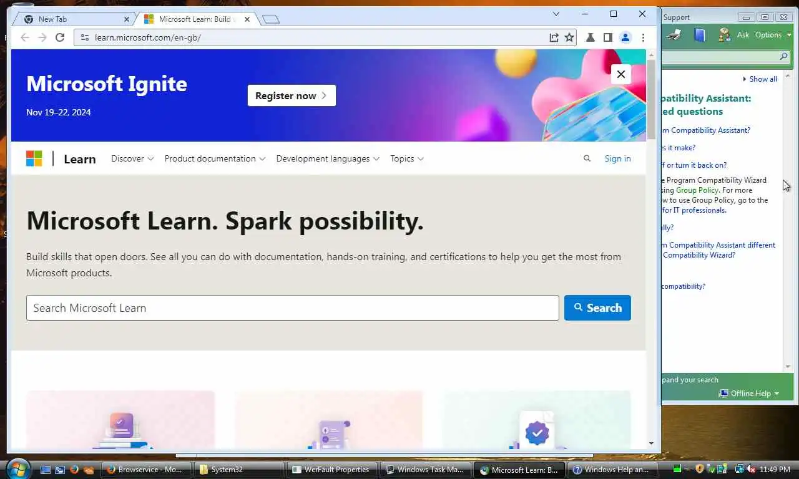
Task: Open a new tab with the plus button
Action: pyautogui.click(x=270, y=19)
